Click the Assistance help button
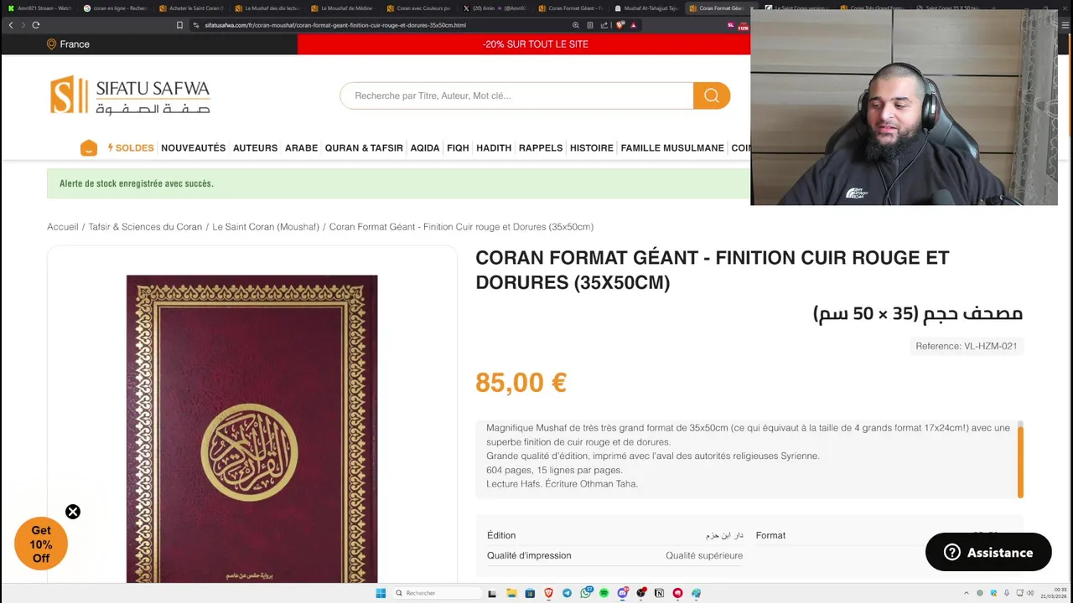Viewport: 1073px width, 603px height. [x=988, y=552]
